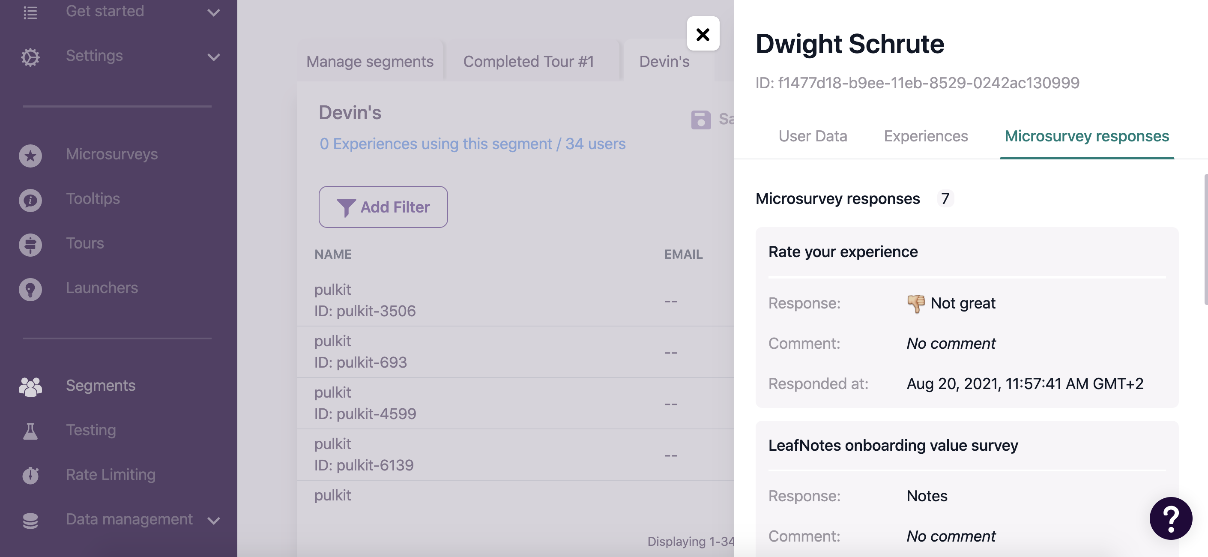1208x557 pixels.
Task: Open user row pulkit-3506
Action: coord(515,300)
